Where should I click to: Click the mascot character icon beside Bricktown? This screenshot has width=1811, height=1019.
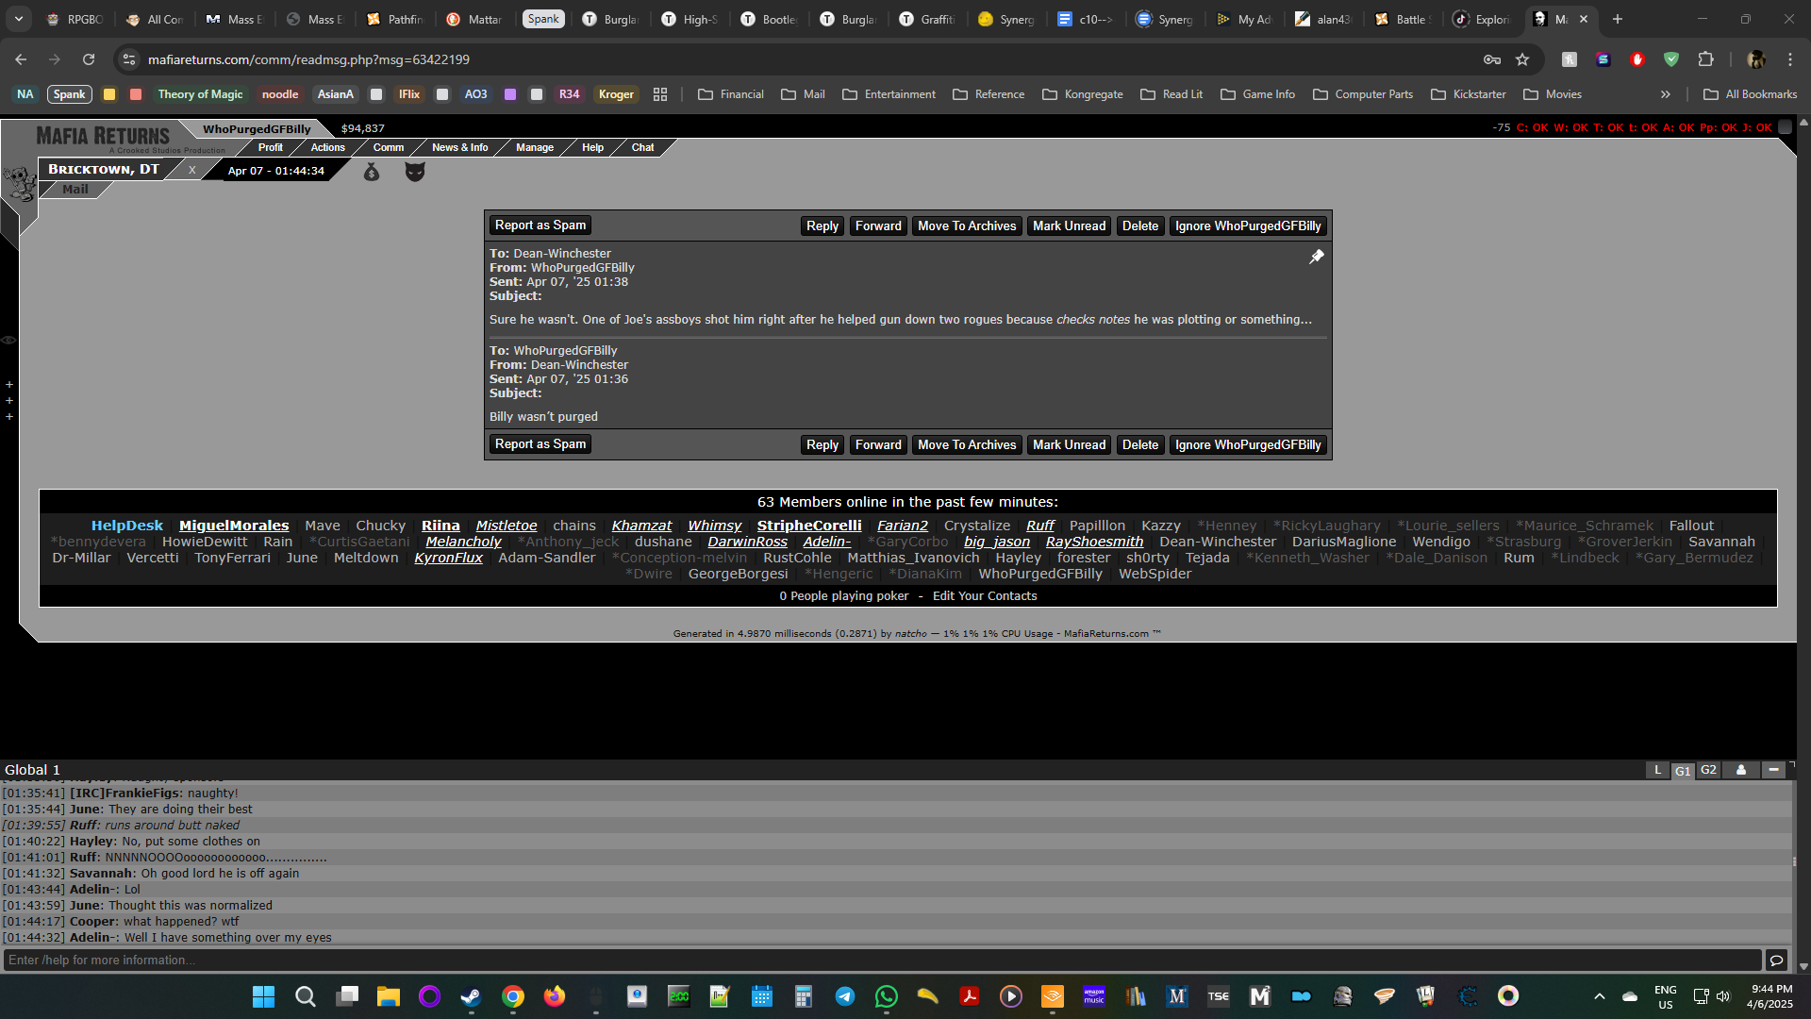[x=19, y=183]
